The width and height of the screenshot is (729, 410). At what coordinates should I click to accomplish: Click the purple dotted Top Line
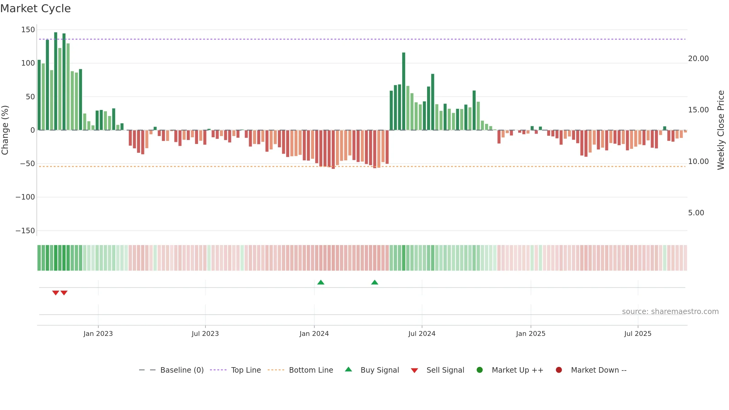(x=362, y=39)
